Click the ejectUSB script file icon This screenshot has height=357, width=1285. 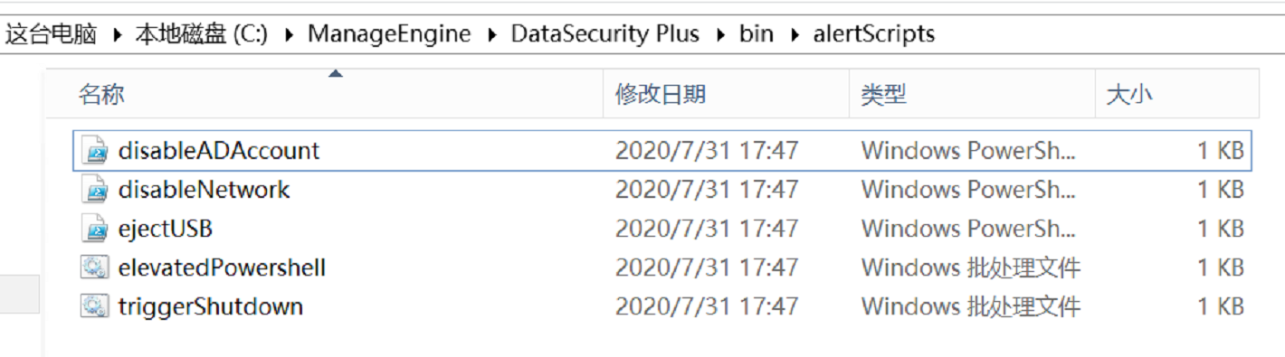[x=95, y=229]
